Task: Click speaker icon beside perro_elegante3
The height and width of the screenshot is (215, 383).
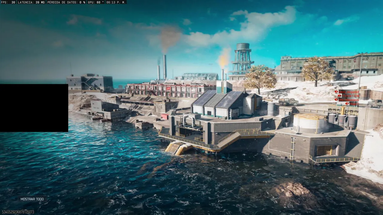Action: (x=336, y=92)
